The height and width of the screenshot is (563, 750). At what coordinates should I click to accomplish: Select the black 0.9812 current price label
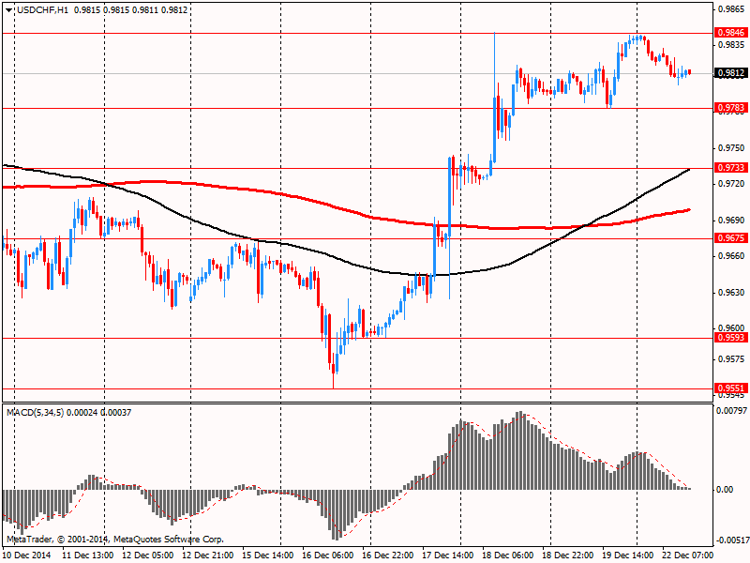point(731,73)
